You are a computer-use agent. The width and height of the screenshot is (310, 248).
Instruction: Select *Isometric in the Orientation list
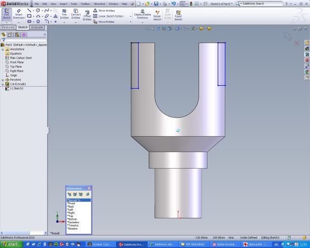(73, 222)
